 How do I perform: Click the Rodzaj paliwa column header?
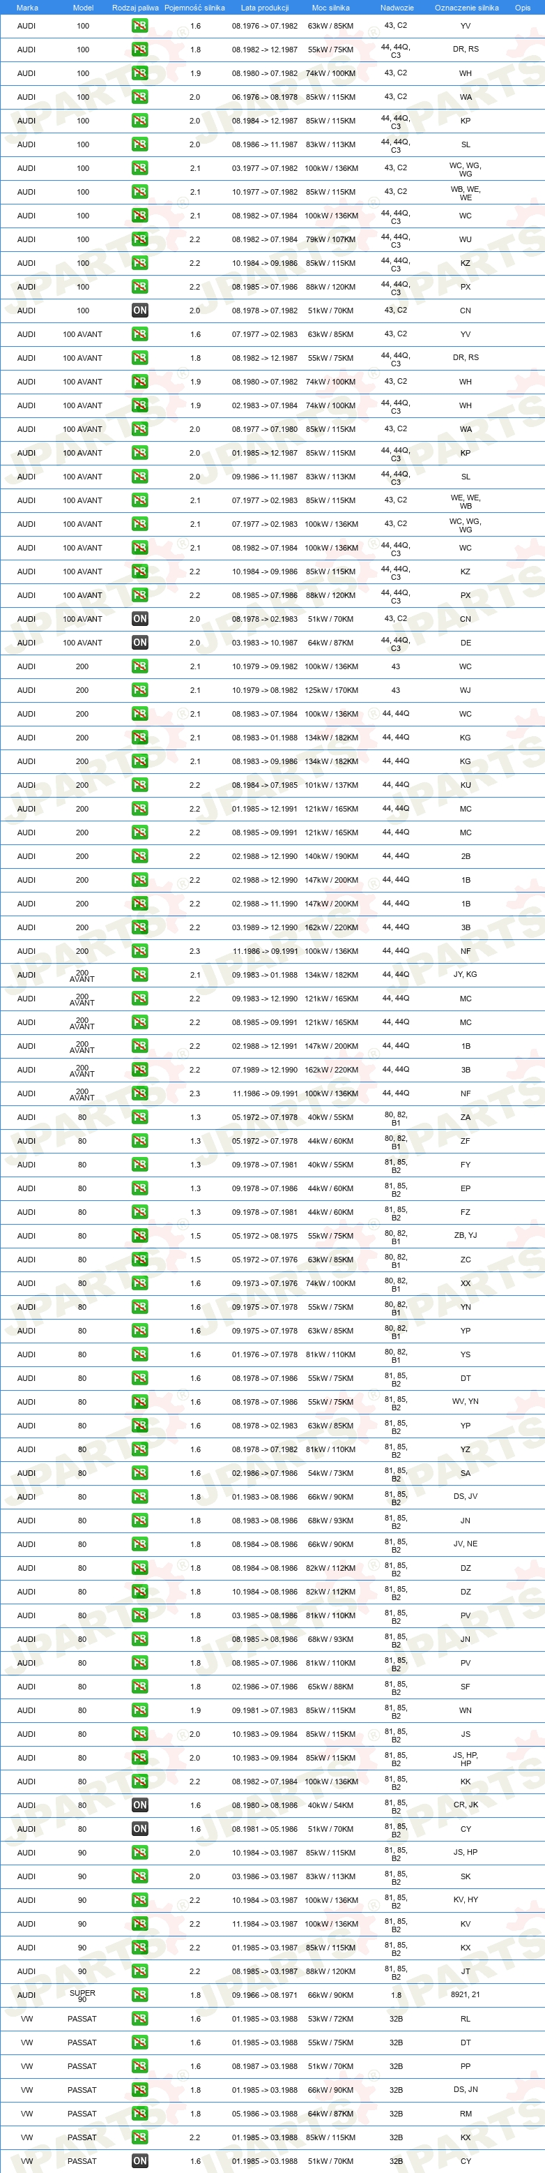pyautogui.click(x=136, y=8)
